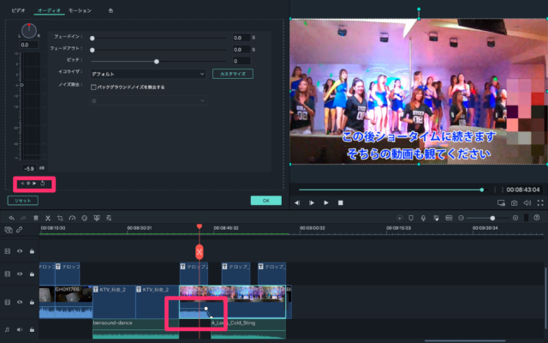
Task: Click the preview progress bar handle
Action: (482, 190)
